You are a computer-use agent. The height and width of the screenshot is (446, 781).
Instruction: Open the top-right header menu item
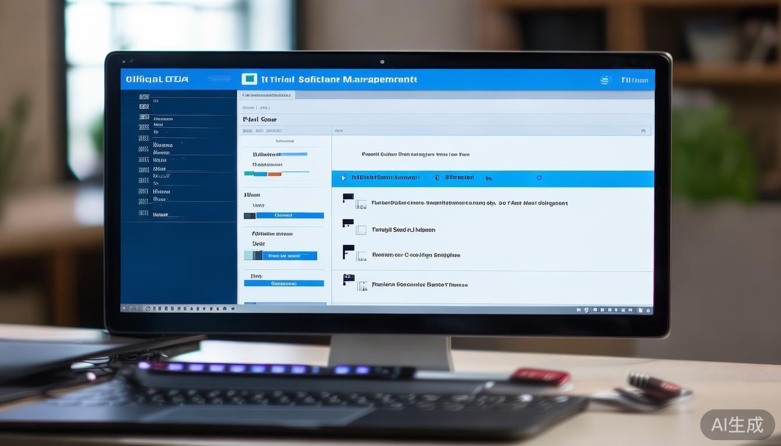tap(634, 80)
